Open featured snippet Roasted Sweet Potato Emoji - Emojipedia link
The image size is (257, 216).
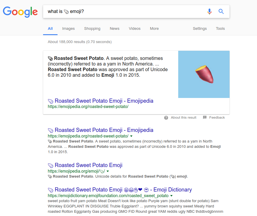pyautogui.click(x=104, y=101)
